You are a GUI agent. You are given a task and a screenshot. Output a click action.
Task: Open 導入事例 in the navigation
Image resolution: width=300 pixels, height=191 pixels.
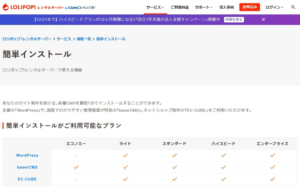226,7
